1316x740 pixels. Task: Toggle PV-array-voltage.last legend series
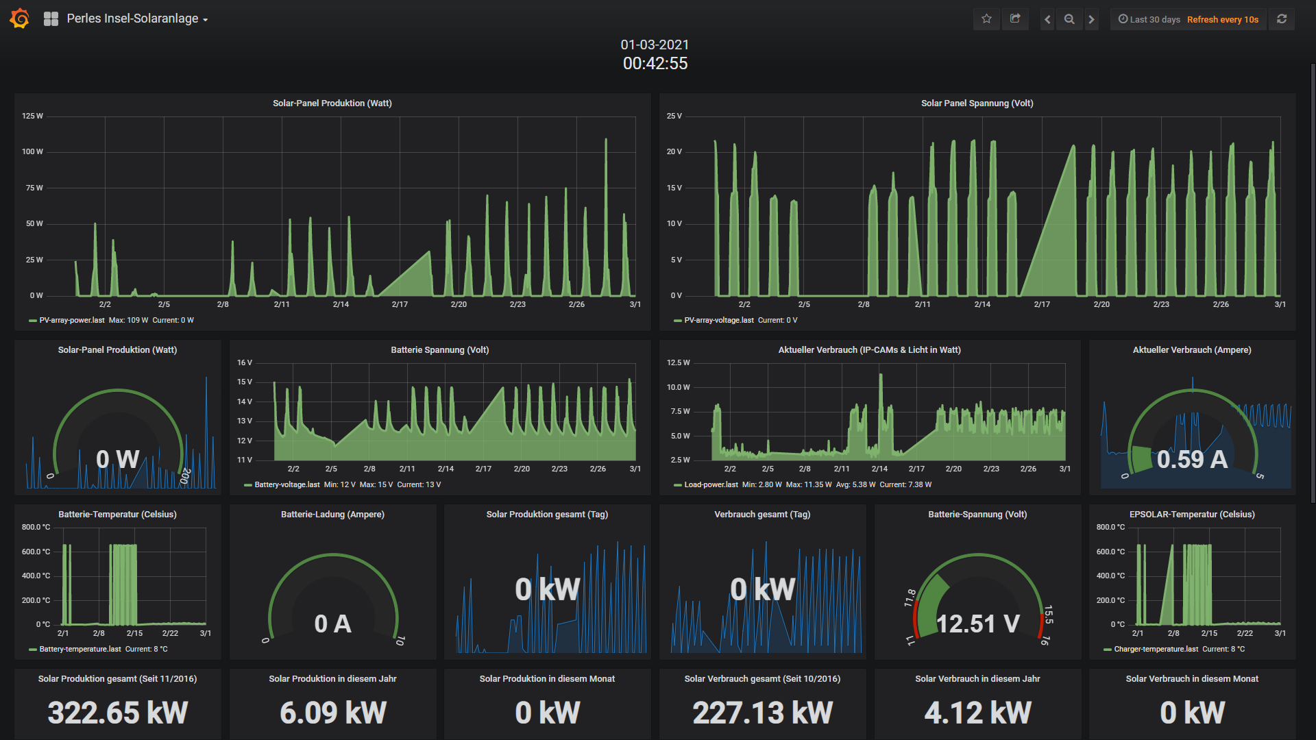coord(718,320)
